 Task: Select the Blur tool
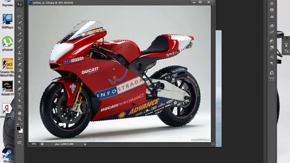tap(19, 77)
